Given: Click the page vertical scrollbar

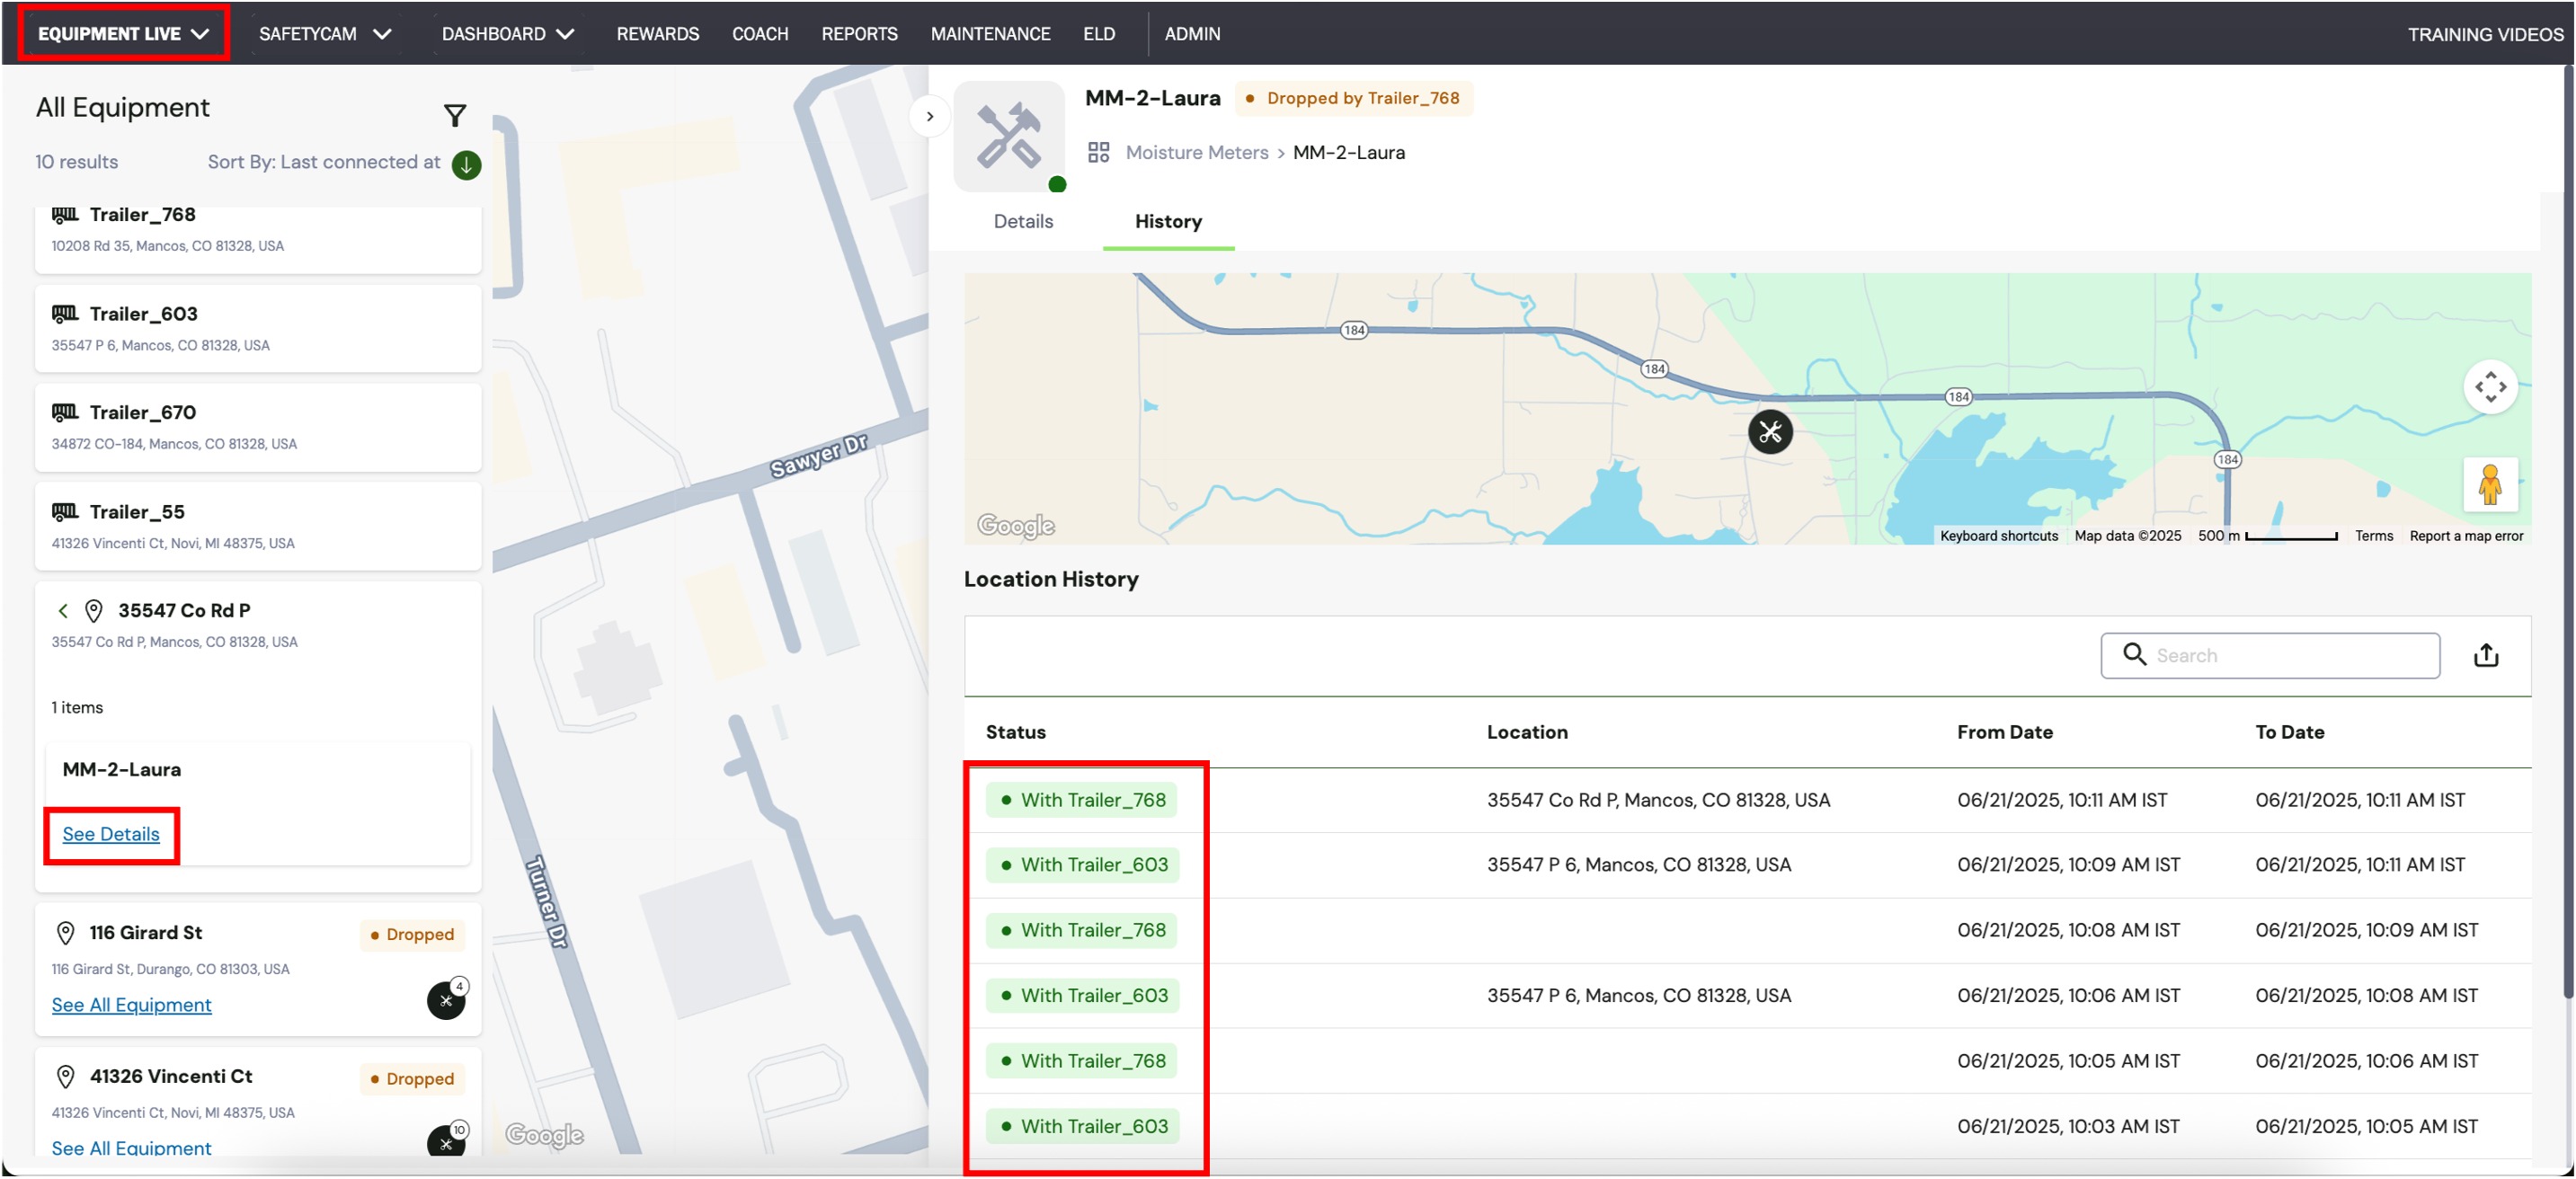Looking at the screenshot, I should (x=2567, y=531).
